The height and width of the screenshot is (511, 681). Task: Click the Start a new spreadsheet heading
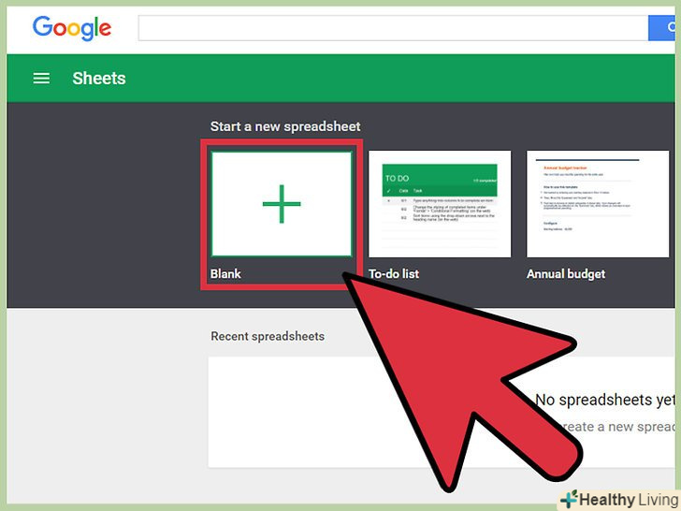285,126
